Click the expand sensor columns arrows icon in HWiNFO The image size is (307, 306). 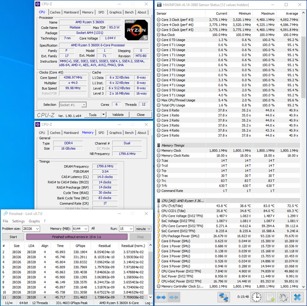pyautogui.click(x=161, y=297)
